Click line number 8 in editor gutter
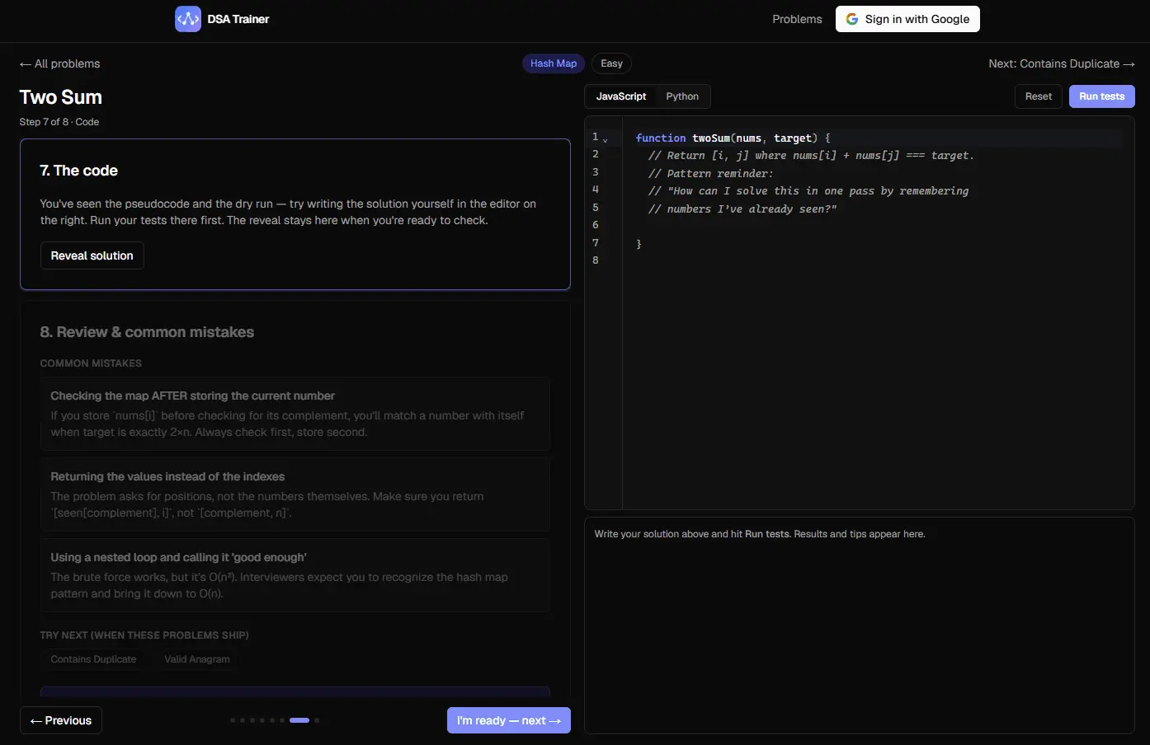Viewport: 1150px width, 745px height. click(x=596, y=260)
